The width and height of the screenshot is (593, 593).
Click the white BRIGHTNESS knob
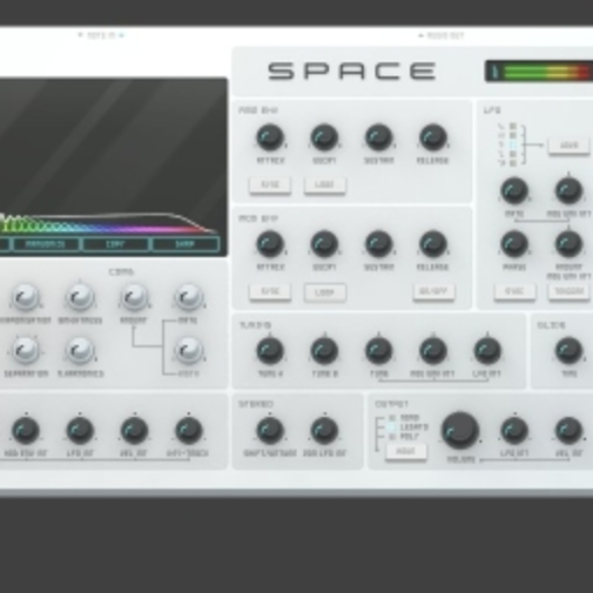(x=80, y=297)
